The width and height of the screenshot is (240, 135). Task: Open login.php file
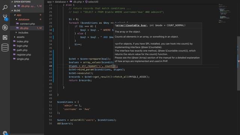[22, 46]
